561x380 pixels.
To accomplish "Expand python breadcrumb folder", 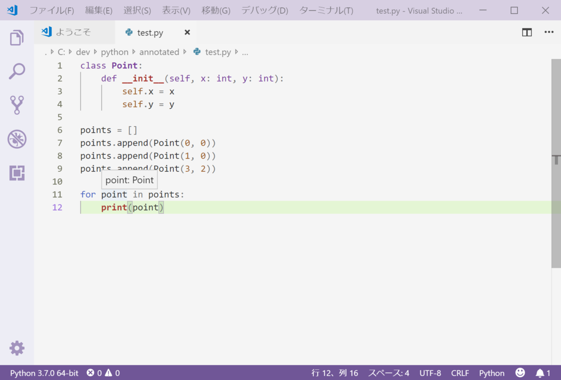I will tap(115, 52).
